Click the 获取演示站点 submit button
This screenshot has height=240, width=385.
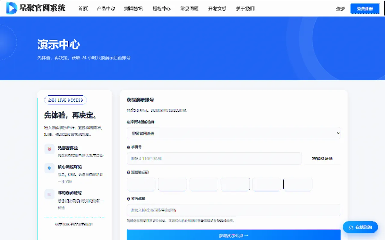click(234, 235)
